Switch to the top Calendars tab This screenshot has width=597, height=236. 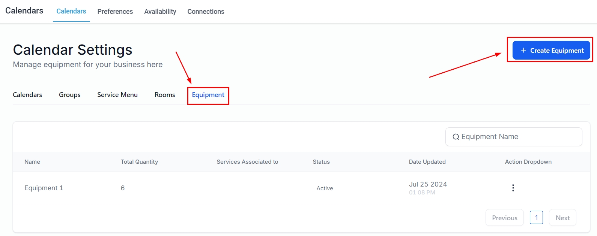(71, 11)
